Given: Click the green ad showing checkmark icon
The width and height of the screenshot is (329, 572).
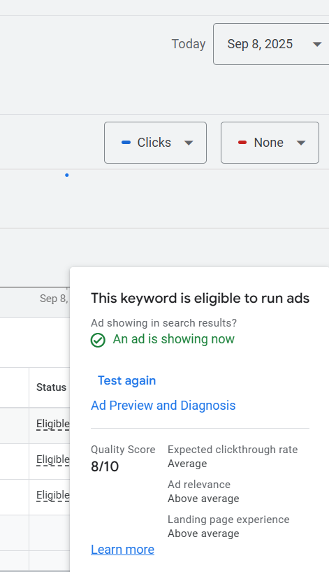Looking at the screenshot, I should tap(98, 340).
